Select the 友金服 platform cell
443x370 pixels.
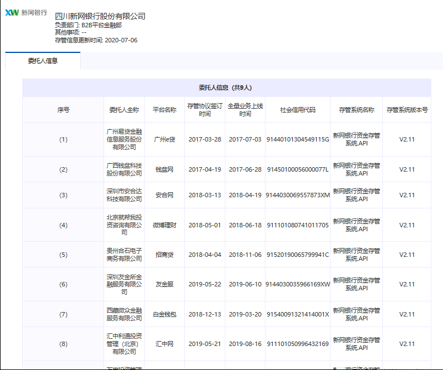pos(164,284)
